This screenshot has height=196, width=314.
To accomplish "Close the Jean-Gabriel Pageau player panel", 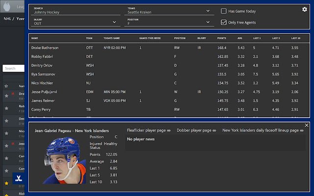I will pyautogui.click(x=307, y=125).
